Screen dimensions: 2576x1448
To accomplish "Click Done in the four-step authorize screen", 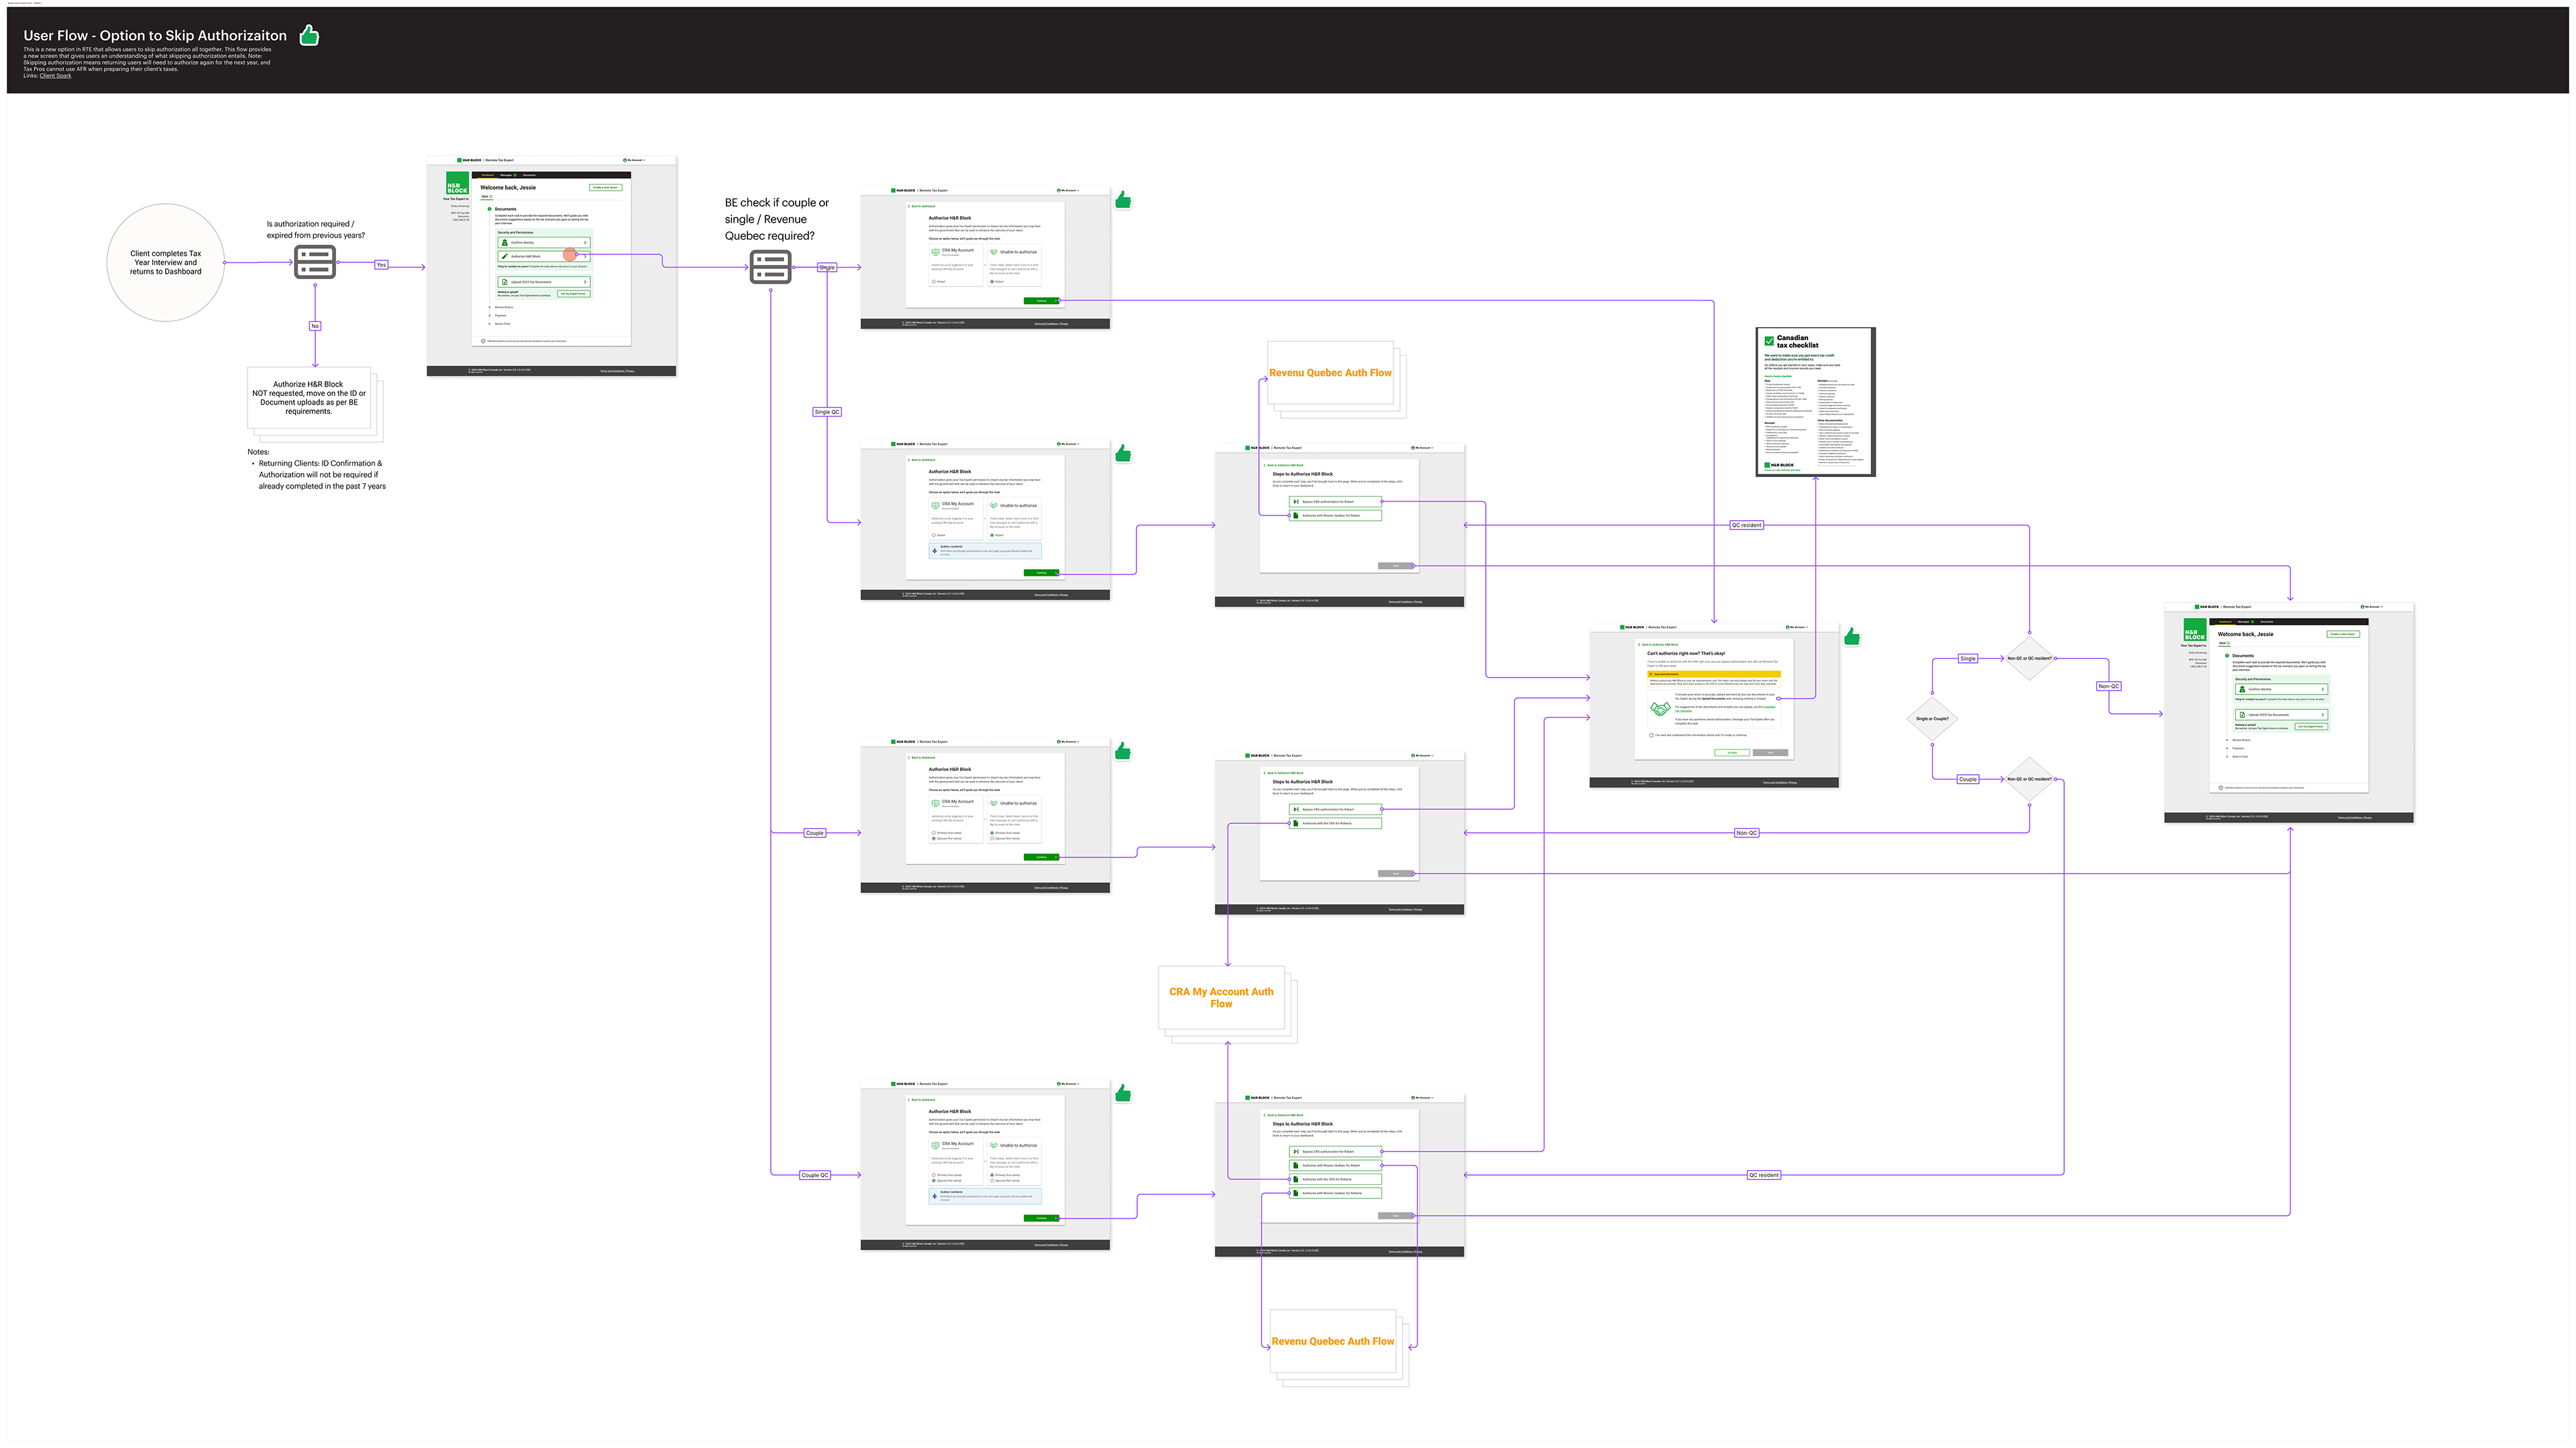I will coord(1396,1216).
